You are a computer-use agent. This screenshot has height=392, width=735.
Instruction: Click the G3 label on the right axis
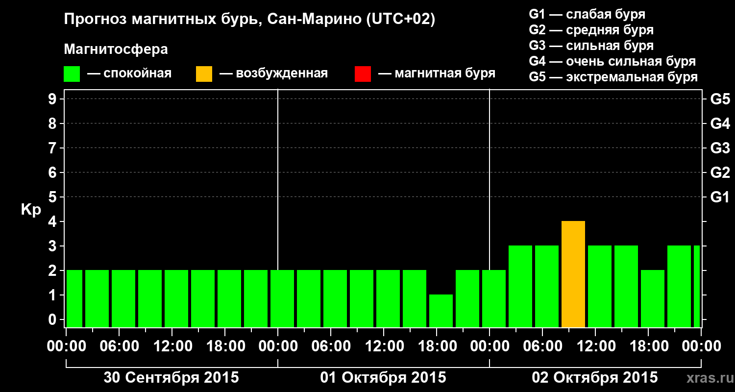720,148
